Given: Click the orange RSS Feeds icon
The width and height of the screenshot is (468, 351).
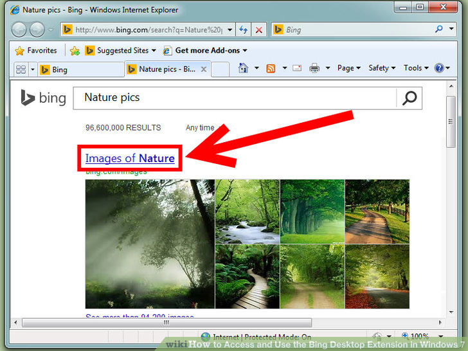Looking at the screenshot, I should (x=271, y=68).
